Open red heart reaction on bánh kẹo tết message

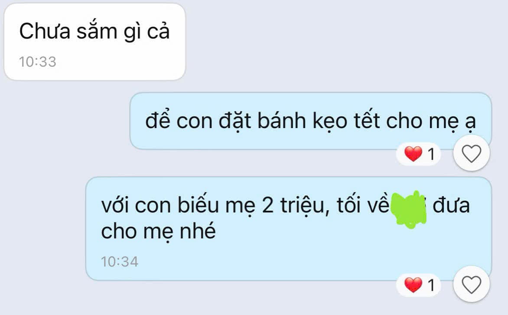pyautogui.click(x=419, y=154)
